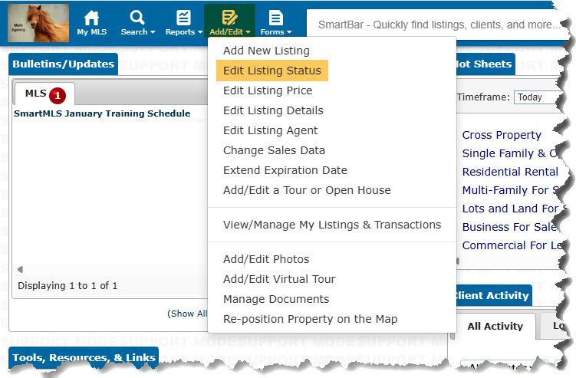This screenshot has width=576, height=378.
Task: Open the Client Activity panel header
Action: 492,295
